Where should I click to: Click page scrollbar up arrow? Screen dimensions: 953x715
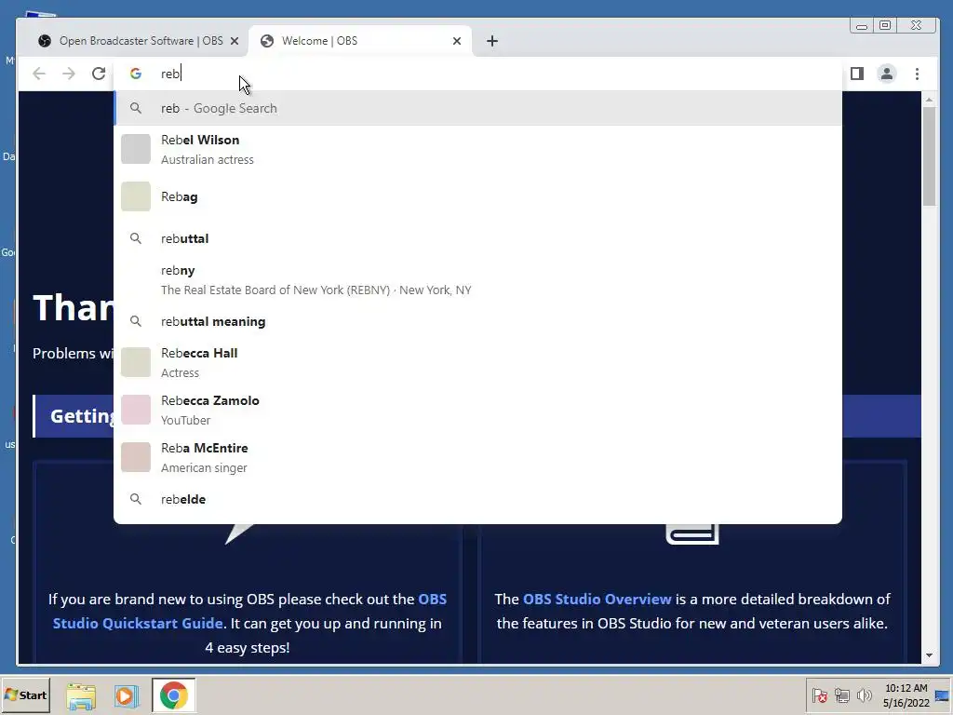click(930, 99)
